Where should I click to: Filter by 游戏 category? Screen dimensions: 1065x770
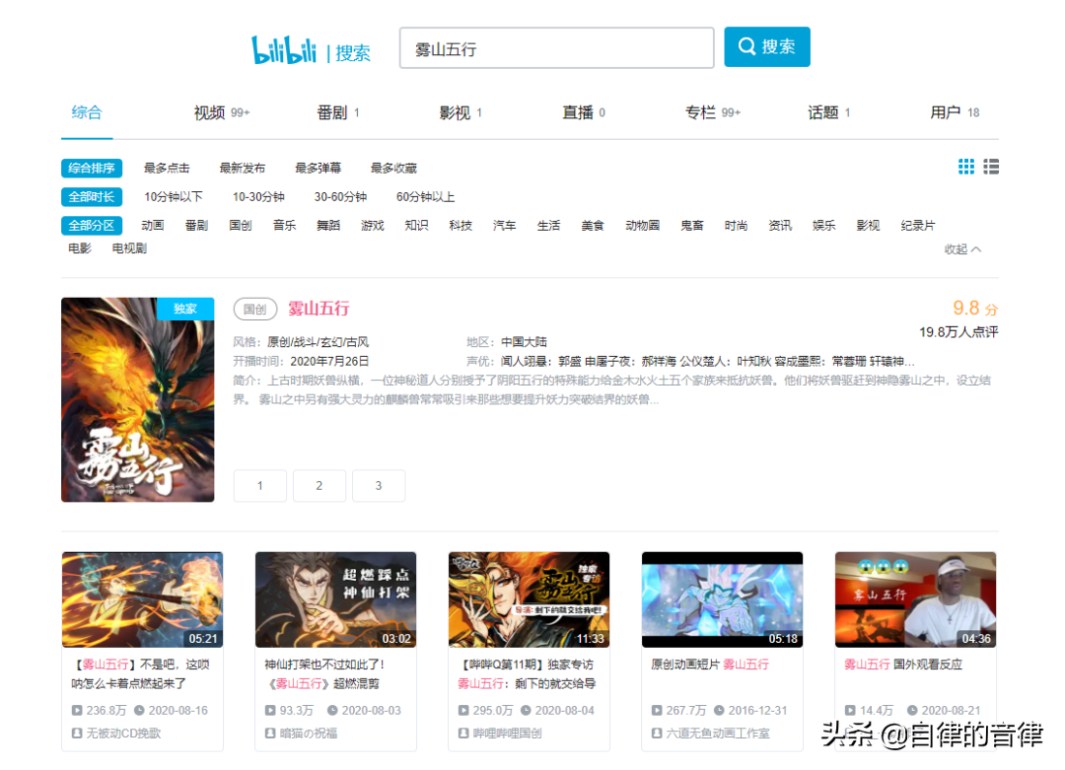373,226
